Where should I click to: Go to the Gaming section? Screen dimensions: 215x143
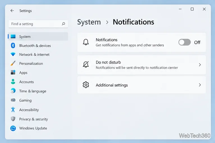click(x=38, y=100)
